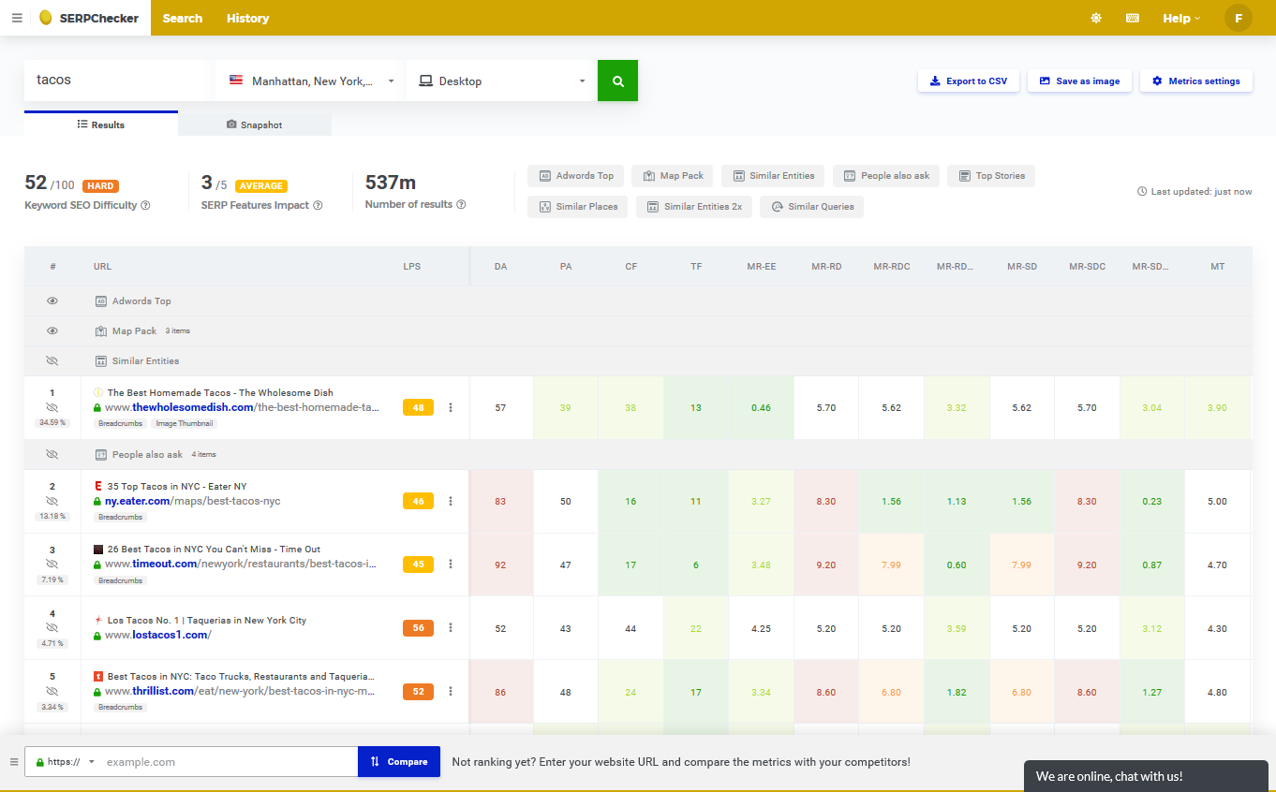
Task: Click the keyword field containing tacos
Action: 118,81
